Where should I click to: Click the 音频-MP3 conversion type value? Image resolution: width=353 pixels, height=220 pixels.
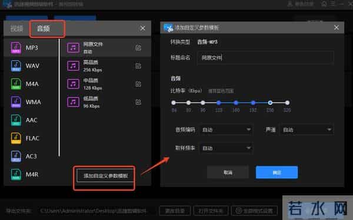207,42
